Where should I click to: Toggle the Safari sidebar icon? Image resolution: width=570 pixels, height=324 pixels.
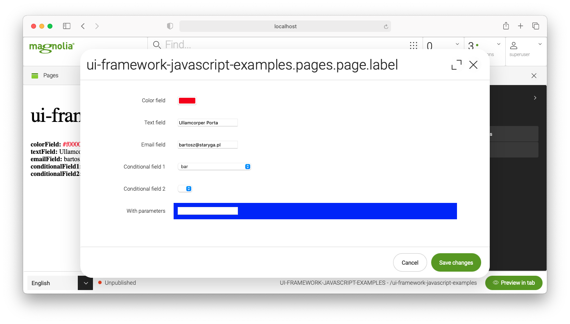click(x=66, y=26)
